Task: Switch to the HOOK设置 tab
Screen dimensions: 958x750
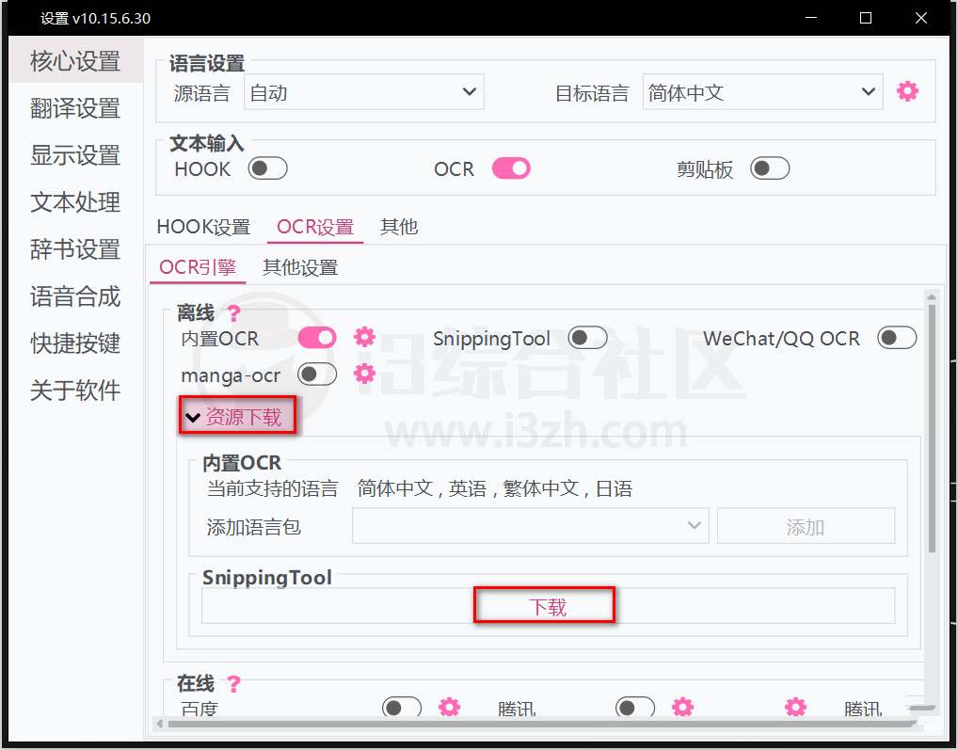Action: tap(203, 227)
